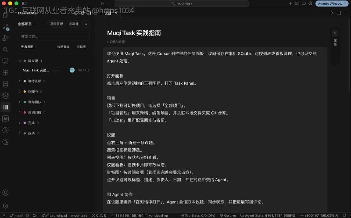The image size is (351, 218).
Task: Open the Database cylinder icon in activity bar
Action: coord(5,84)
